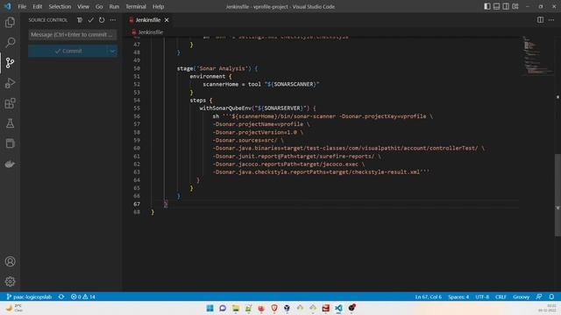The image size is (561, 315).
Task: Open the File menu
Action: pyautogui.click(x=22, y=6)
